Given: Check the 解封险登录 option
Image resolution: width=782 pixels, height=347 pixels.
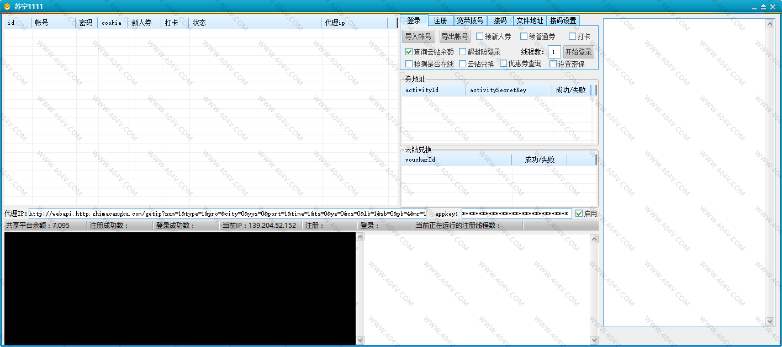Looking at the screenshot, I should pos(463,52).
